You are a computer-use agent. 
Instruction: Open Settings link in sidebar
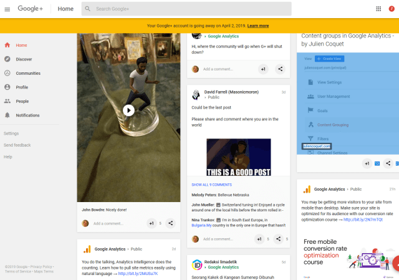pyautogui.click(x=11, y=133)
